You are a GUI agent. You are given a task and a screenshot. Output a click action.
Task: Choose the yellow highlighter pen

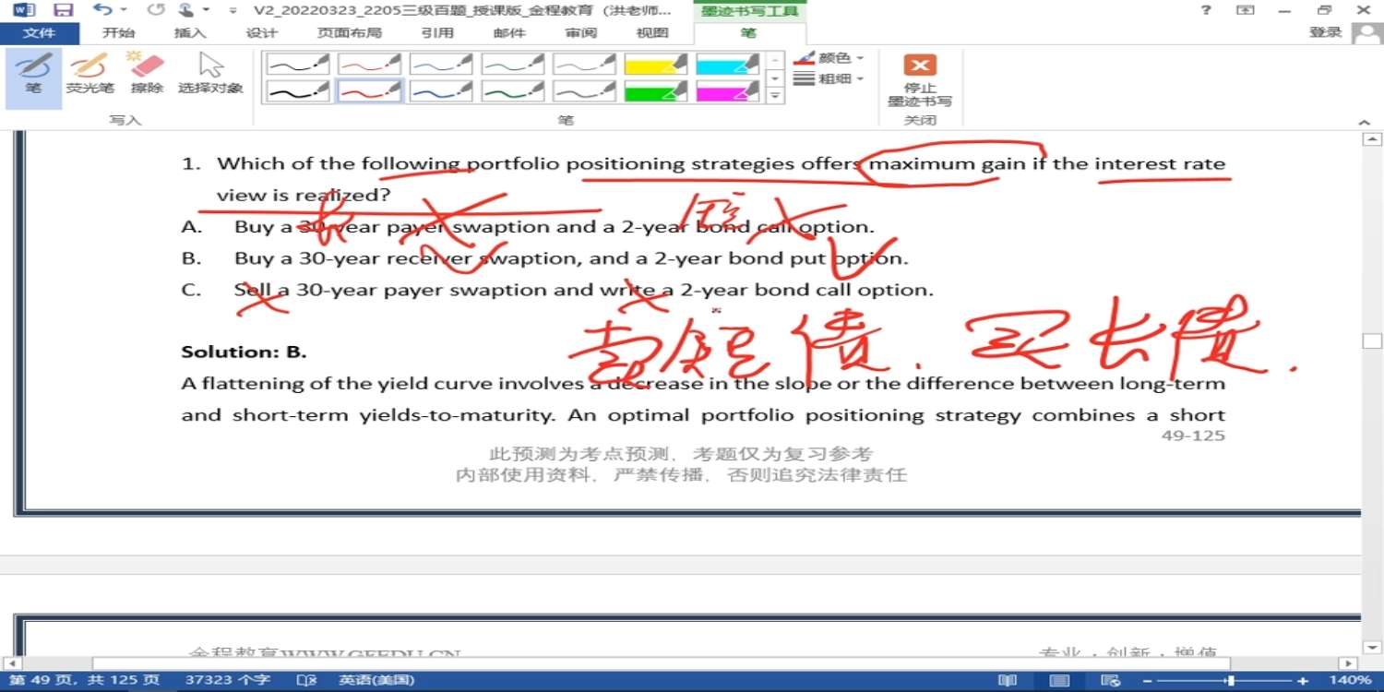point(656,64)
